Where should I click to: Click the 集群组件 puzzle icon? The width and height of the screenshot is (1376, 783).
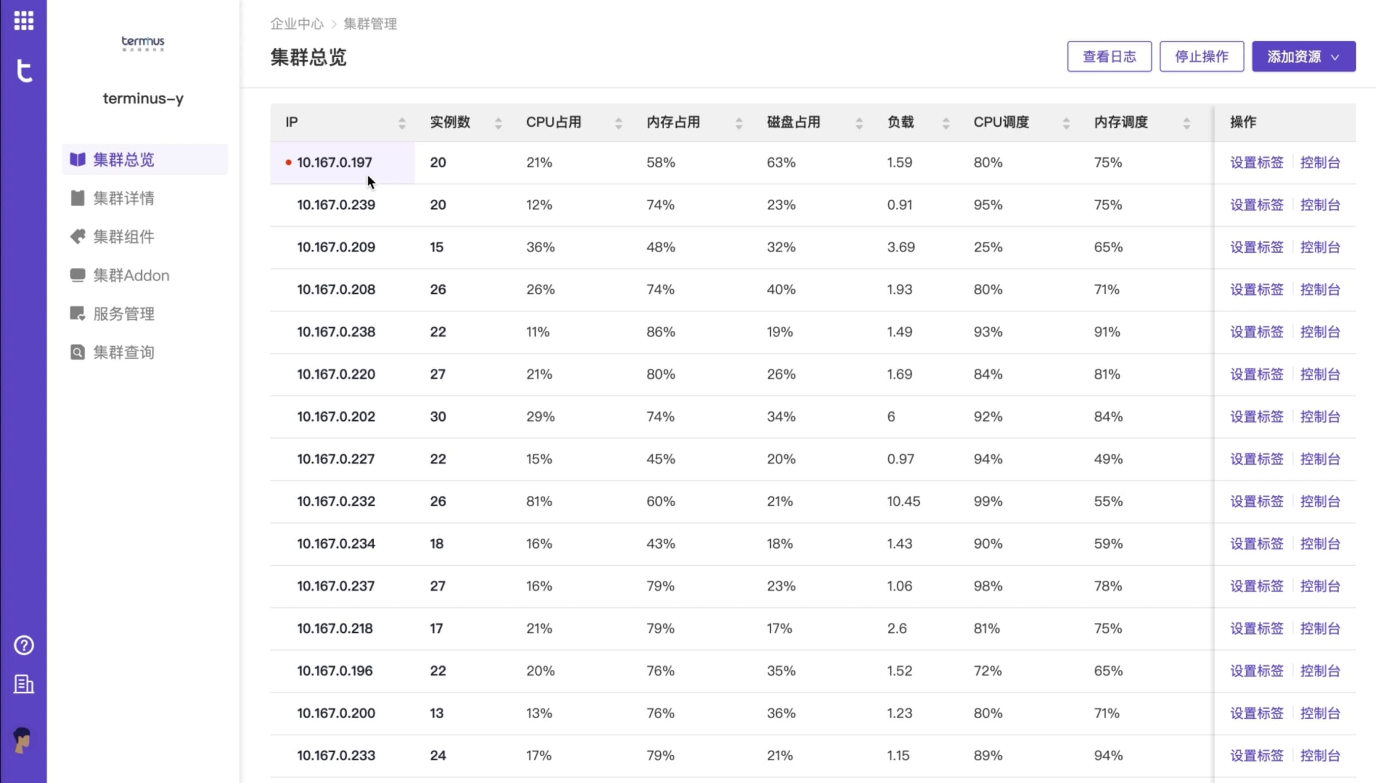coord(77,237)
